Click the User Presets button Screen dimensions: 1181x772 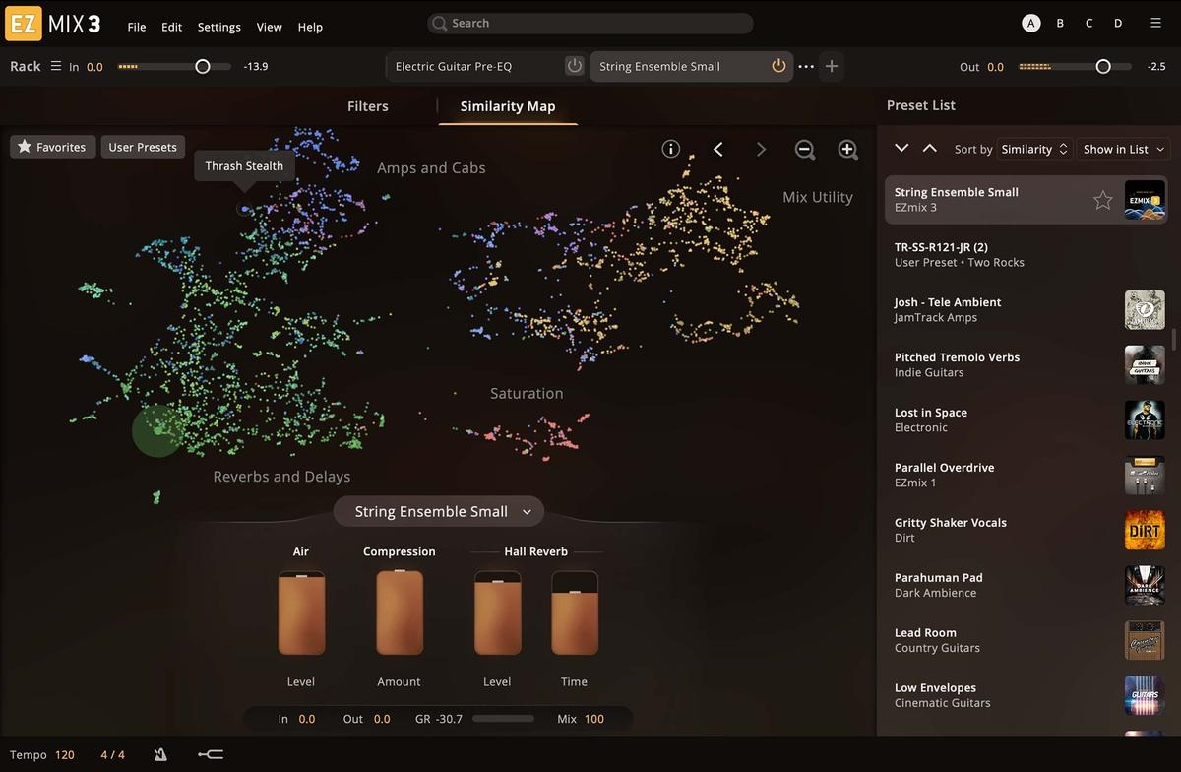point(143,147)
